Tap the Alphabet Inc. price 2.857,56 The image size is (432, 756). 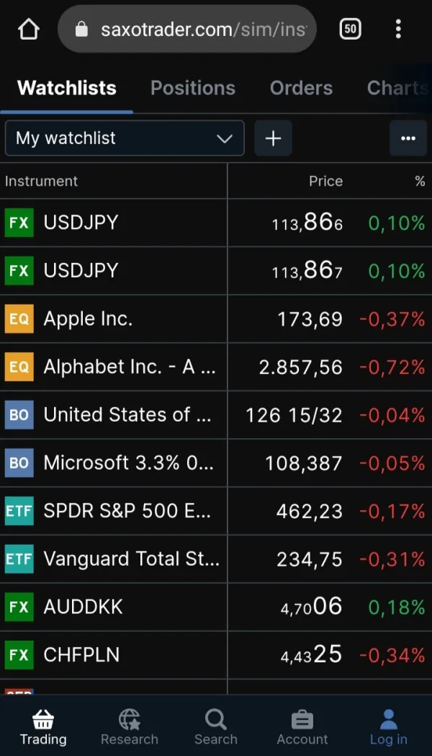coord(301,368)
